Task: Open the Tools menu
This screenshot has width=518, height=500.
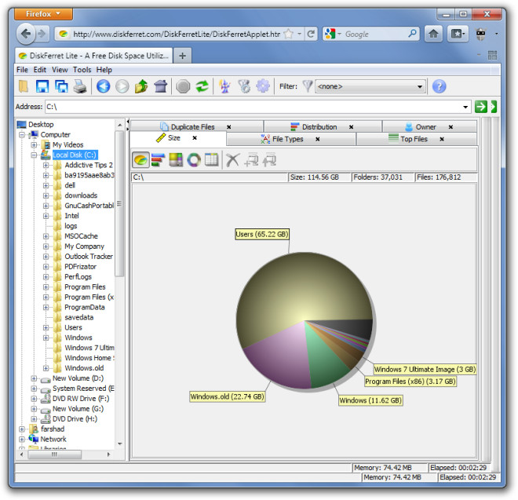Action: click(82, 70)
